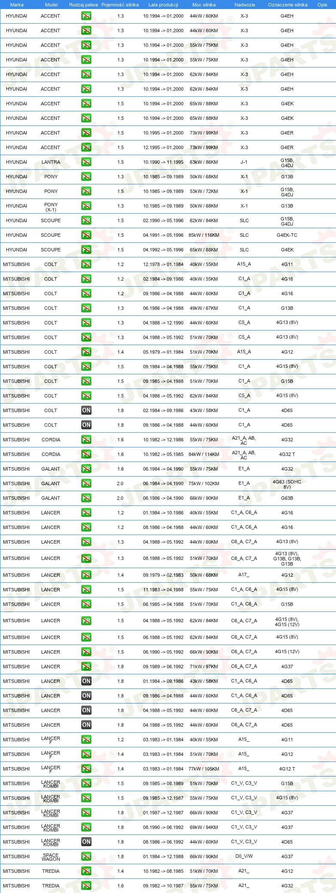Click the 4G15 (8V), 4G15 (12V) engine cell
The width and height of the screenshot is (336, 893).
[x=287, y=622]
